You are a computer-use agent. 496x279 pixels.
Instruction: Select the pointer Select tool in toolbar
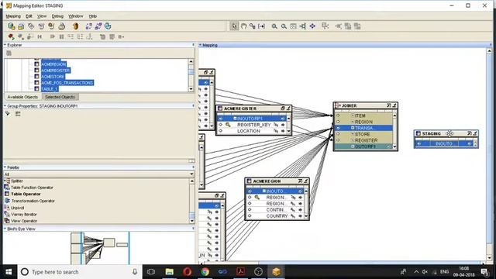pyautogui.click(x=234, y=26)
